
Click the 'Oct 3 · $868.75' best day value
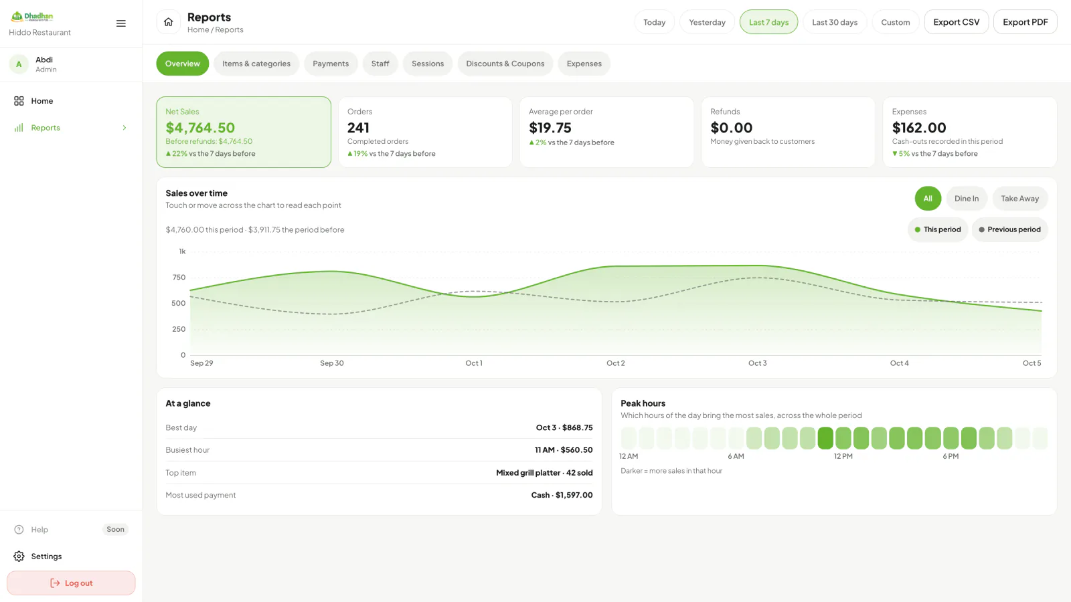click(x=564, y=428)
